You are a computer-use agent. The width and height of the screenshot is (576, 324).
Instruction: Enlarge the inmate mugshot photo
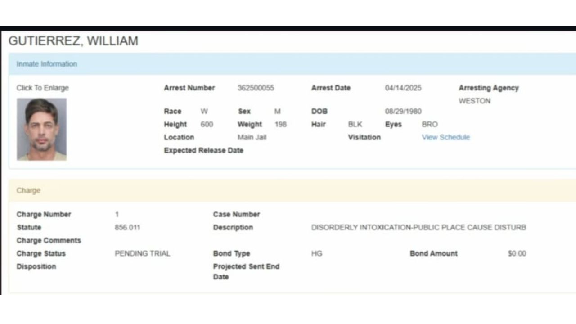click(x=42, y=129)
